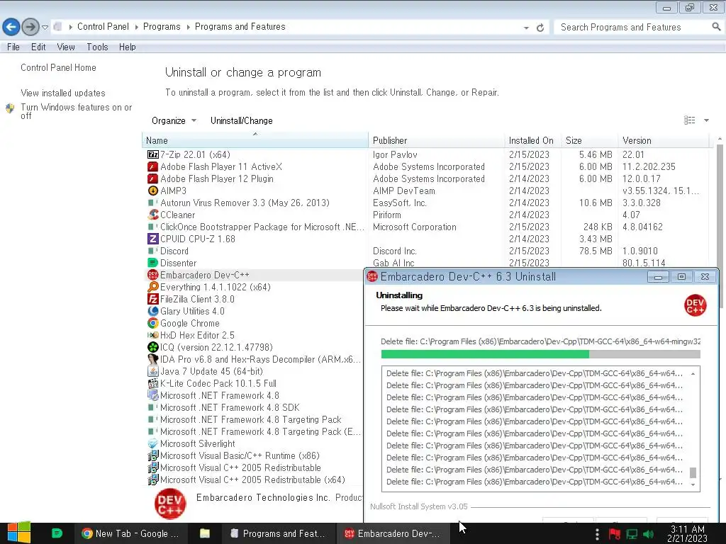Click the uninstall log scrollbar thumb

coord(693,472)
